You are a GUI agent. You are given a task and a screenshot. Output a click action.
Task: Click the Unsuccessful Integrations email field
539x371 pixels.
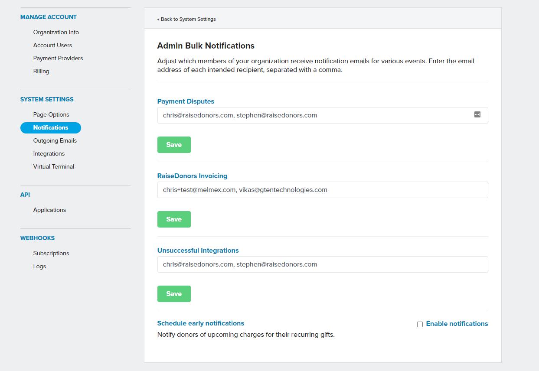[322, 264]
